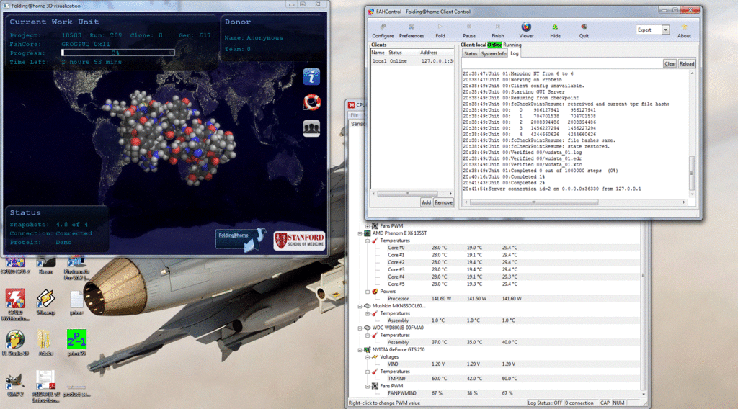Open Preferences in FAHControl toolbar
Image resolution: width=738 pixels, height=409 pixels.
412,31
